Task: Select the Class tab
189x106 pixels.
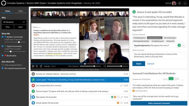Action: (8, 11)
